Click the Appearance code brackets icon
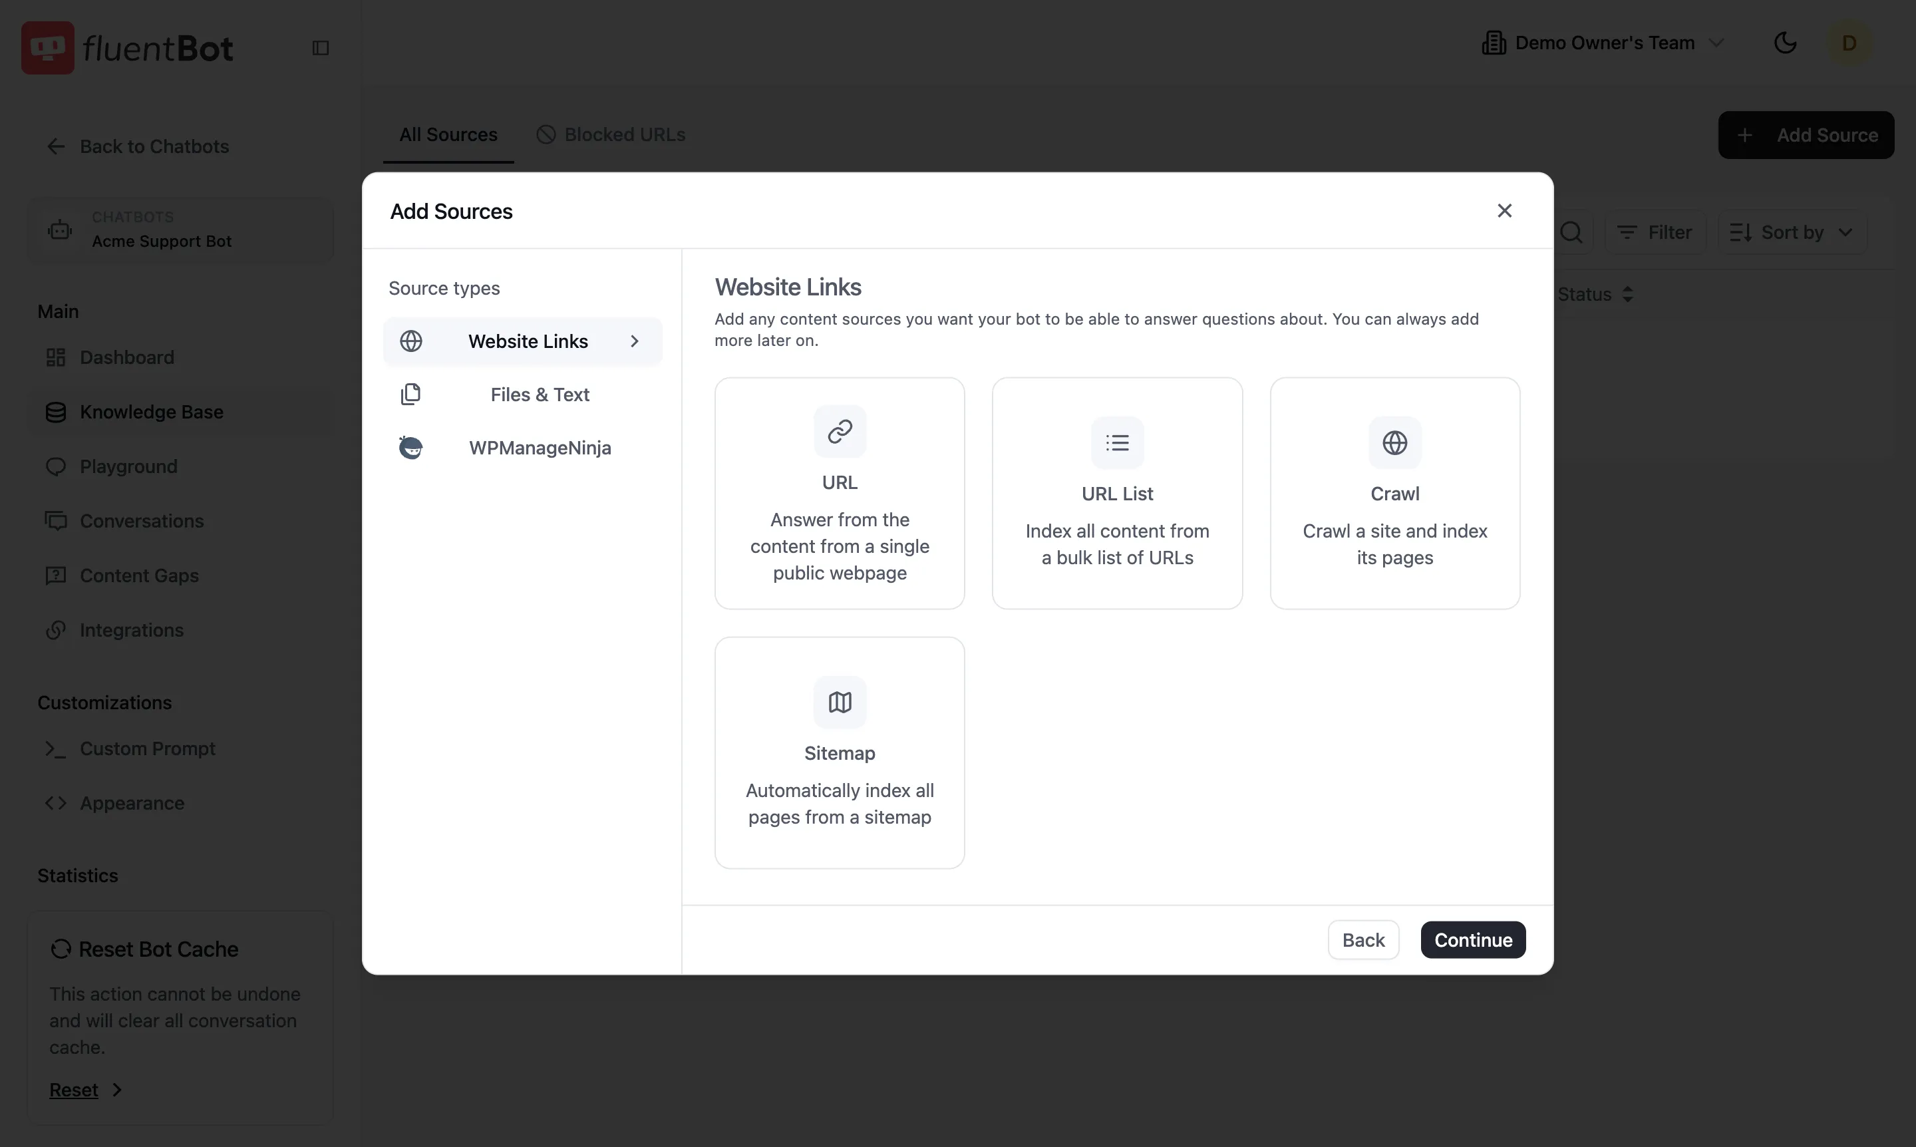Image resolution: width=1916 pixels, height=1147 pixels. coord(56,803)
